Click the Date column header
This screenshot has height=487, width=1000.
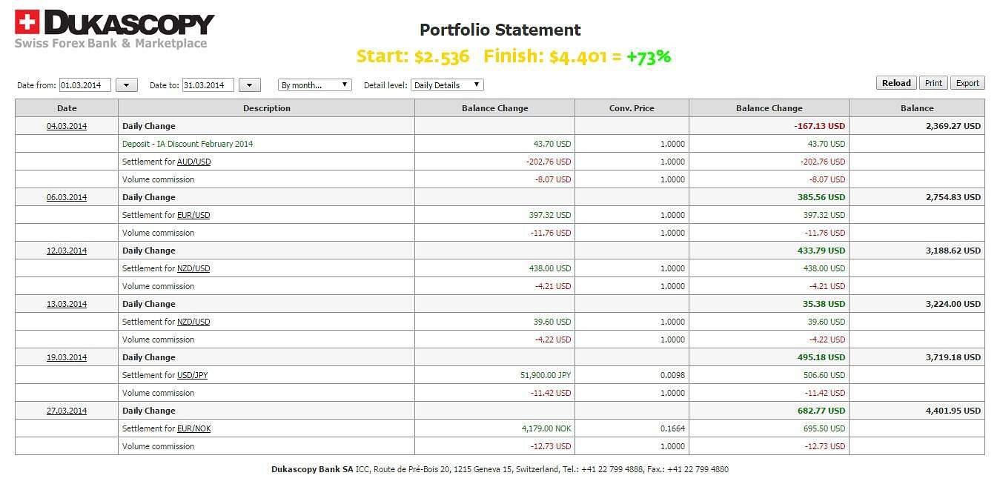coord(67,108)
